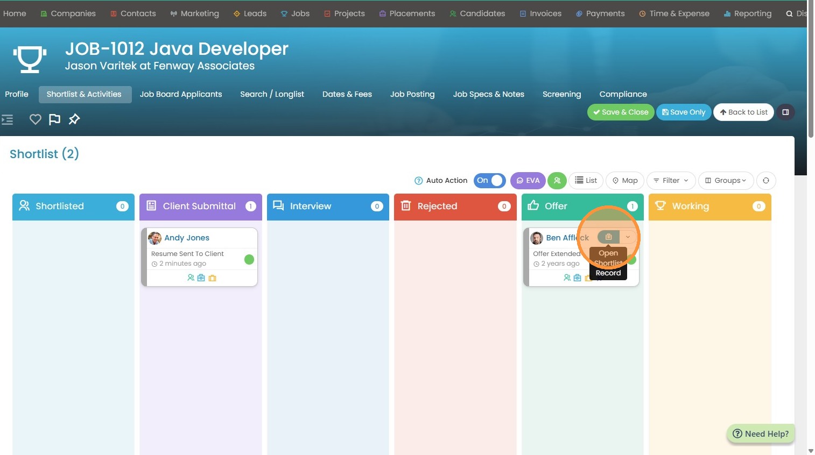Click the trophy job icon in header
The height and width of the screenshot is (455, 815).
[30, 59]
